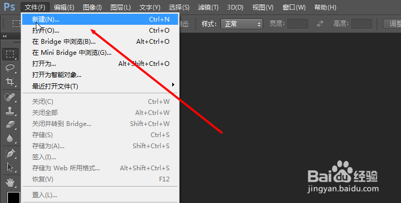
Task: Collapse the toolbox with double-arrow icon
Action: (x=4, y=36)
